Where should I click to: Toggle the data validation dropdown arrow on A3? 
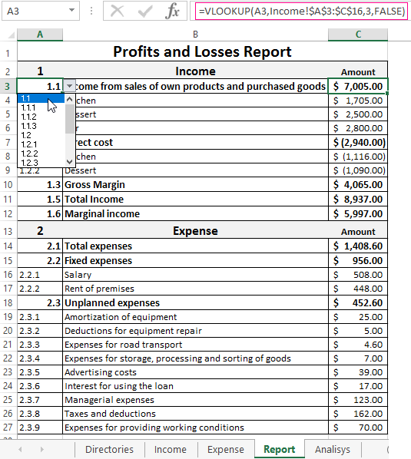(69, 86)
